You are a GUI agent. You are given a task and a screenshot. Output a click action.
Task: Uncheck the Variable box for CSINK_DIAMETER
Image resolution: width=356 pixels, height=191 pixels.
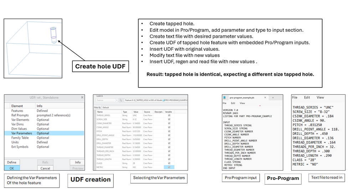tap(169, 123)
